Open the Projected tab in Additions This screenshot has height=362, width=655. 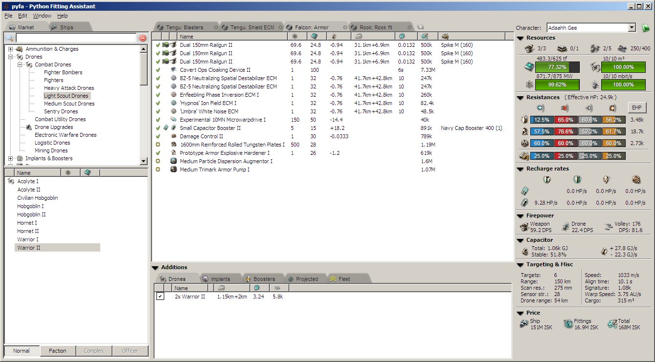pyautogui.click(x=306, y=279)
